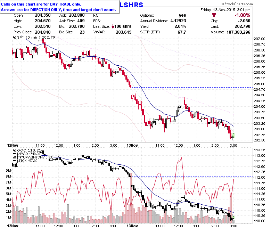Screen dimensions: 271x229
Task: Click the High value 204.670
Action: pos(43,21)
